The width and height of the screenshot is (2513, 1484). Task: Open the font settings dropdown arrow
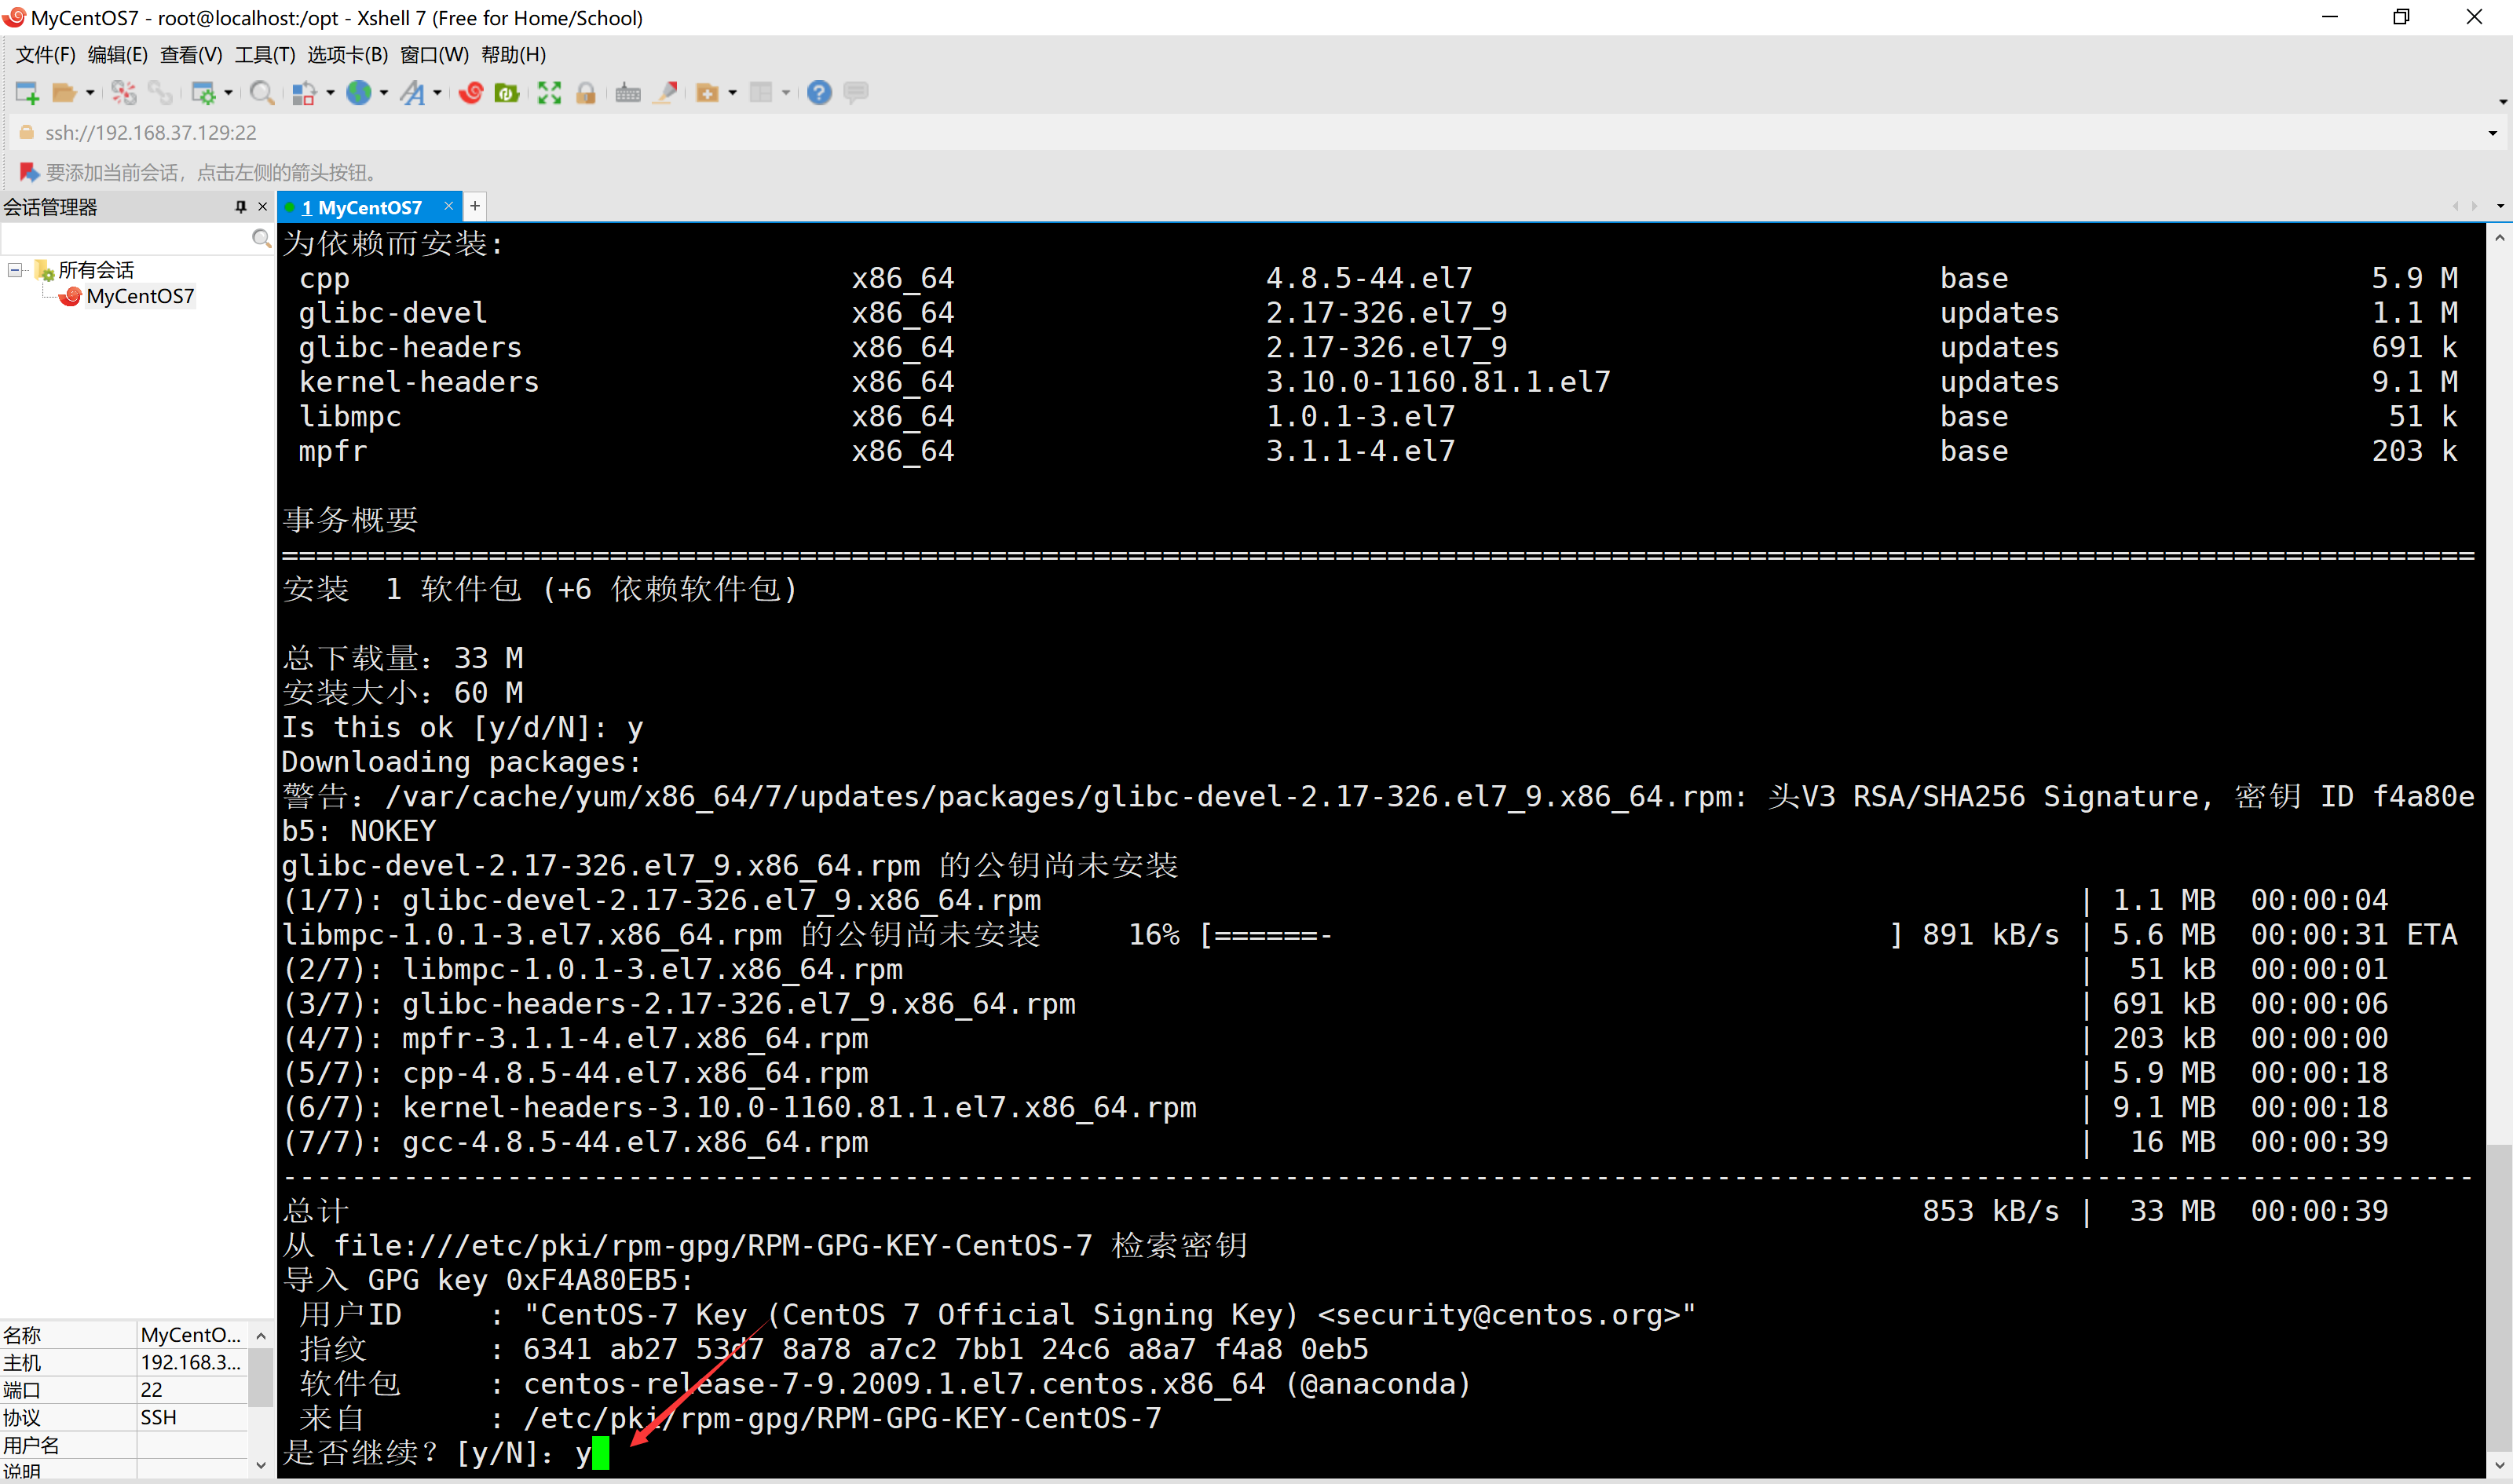pos(437,92)
